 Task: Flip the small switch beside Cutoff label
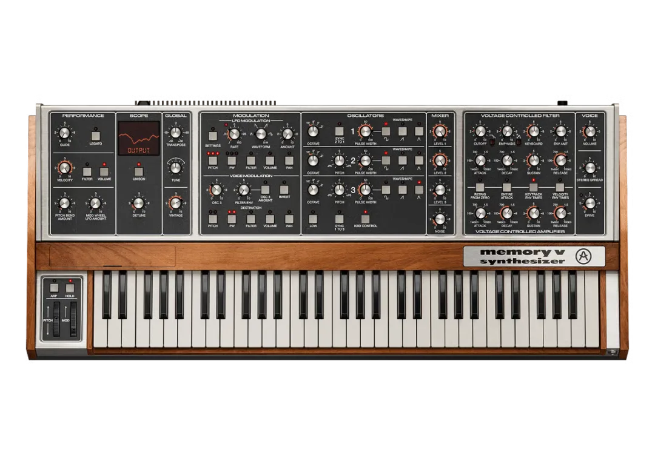[493, 143]
